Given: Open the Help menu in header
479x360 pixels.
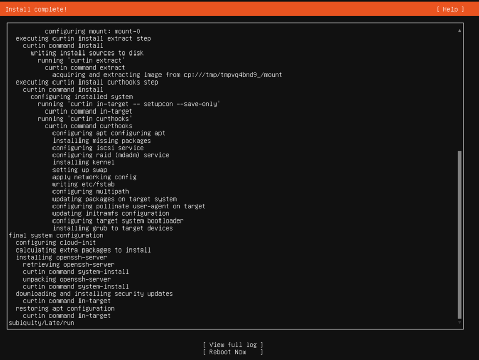Looking at the screenshot, I should pos(450,9).
